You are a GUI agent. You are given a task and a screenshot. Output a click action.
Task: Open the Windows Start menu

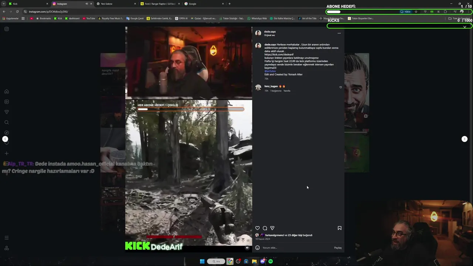coord(202,261)
